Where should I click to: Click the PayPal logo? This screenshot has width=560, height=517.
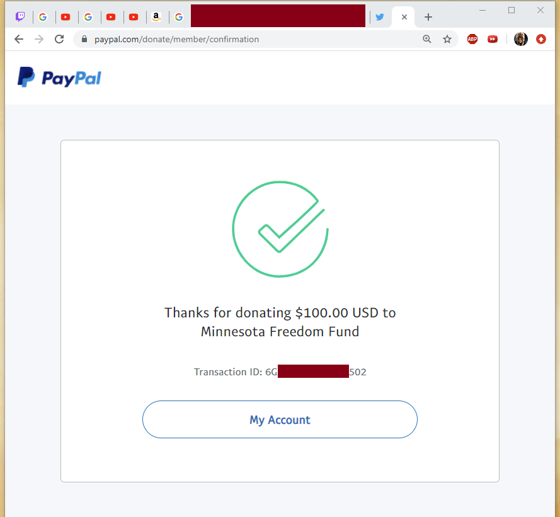(x=59, y=77)
